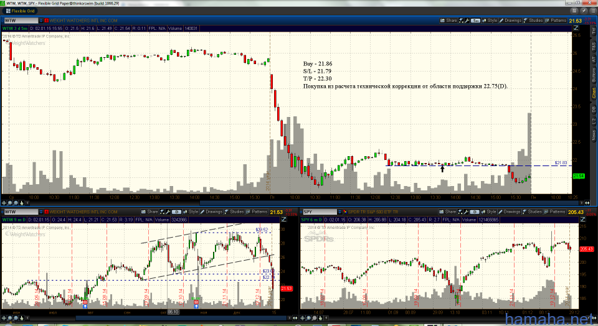Click zoom out magnifier under top chart

(x=16, y=203)
